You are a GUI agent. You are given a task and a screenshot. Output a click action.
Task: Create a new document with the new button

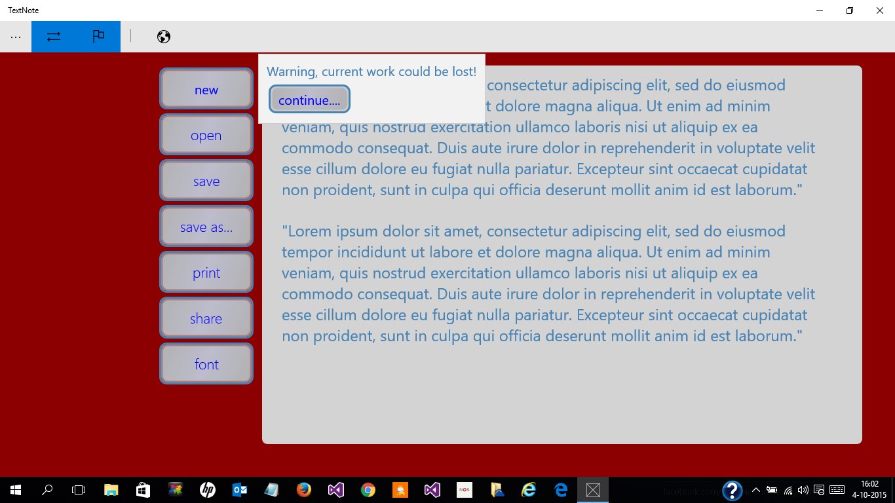point(206,89)
